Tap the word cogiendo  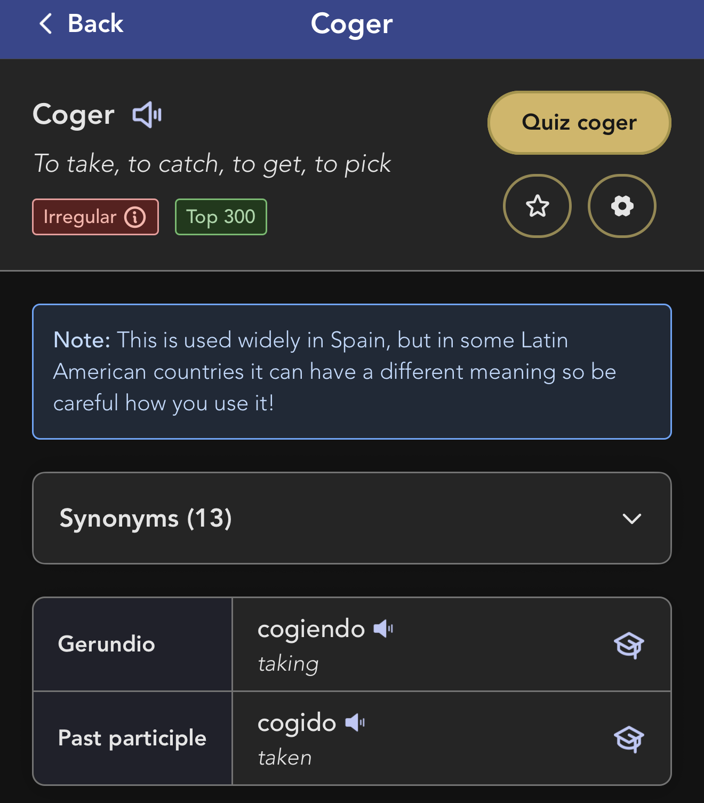[x=311, y=629]
